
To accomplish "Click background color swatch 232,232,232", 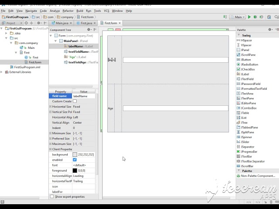I will point(75,155).
